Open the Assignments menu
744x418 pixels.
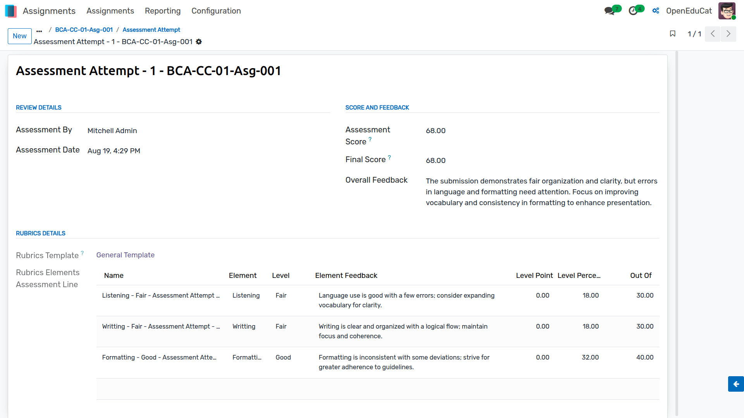(x=110, y=11)
